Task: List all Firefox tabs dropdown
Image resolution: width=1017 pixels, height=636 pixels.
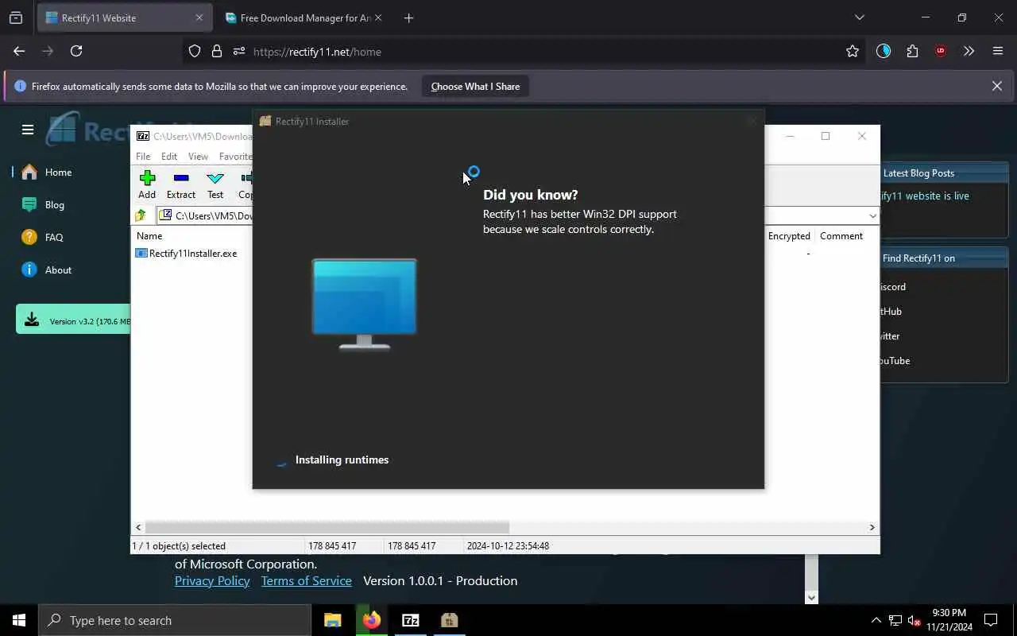Action: click(x=859, y=17)
